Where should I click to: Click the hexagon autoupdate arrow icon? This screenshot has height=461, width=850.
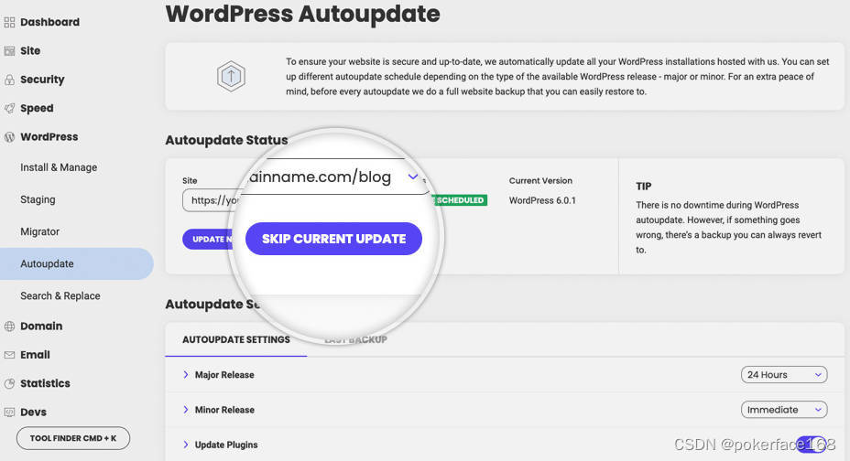tap(231, 76)
